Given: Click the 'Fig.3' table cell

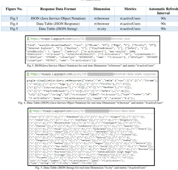Looking at the screenshot, I should pyautogui.click(x=14, y=18).
